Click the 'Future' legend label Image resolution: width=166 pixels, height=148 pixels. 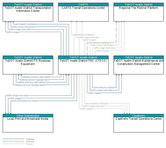[29, 144]
